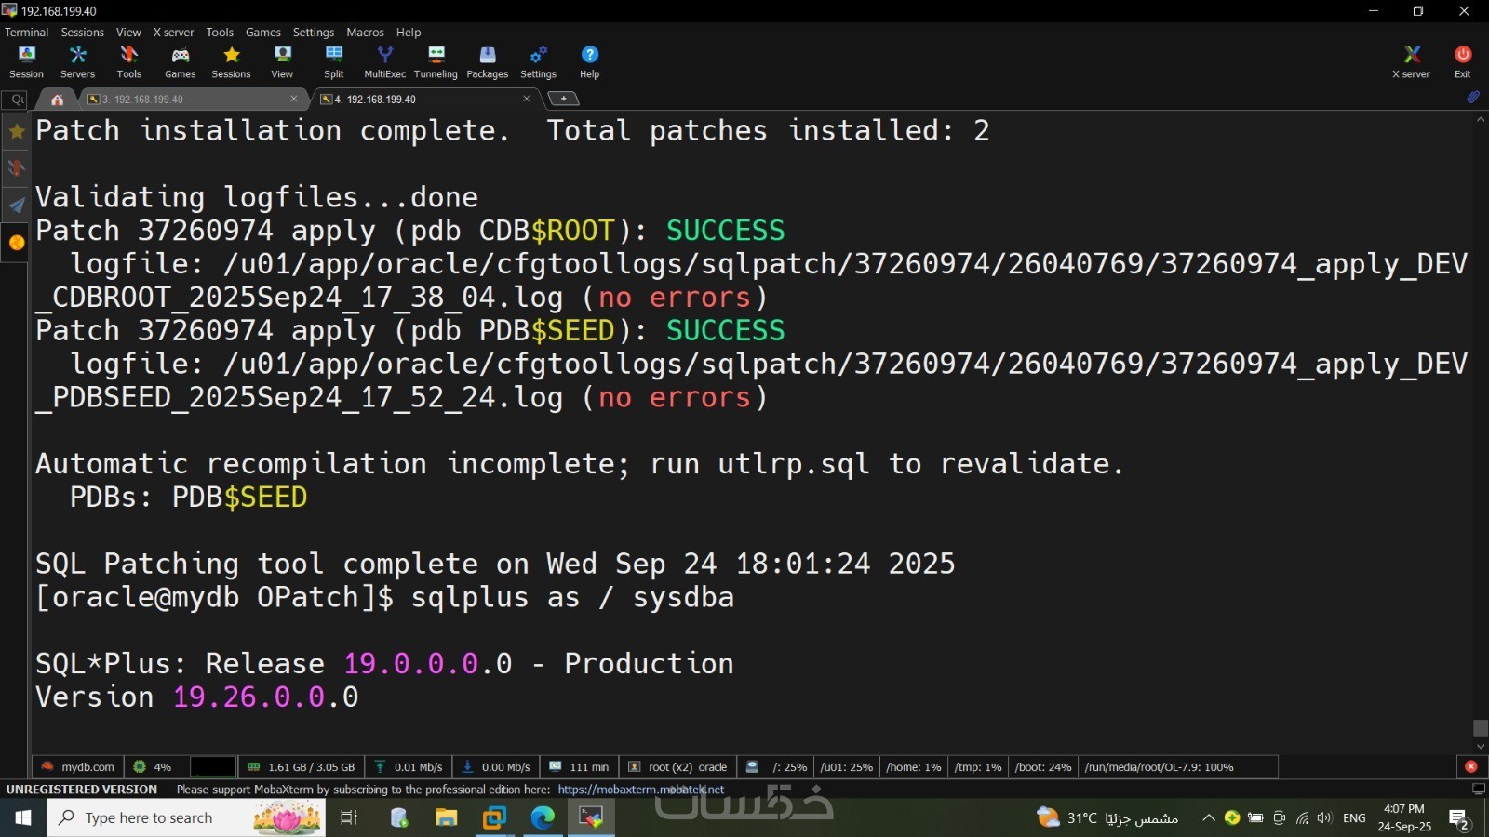
Task: Show hidden system tray icons
Action: point(1208,818)
